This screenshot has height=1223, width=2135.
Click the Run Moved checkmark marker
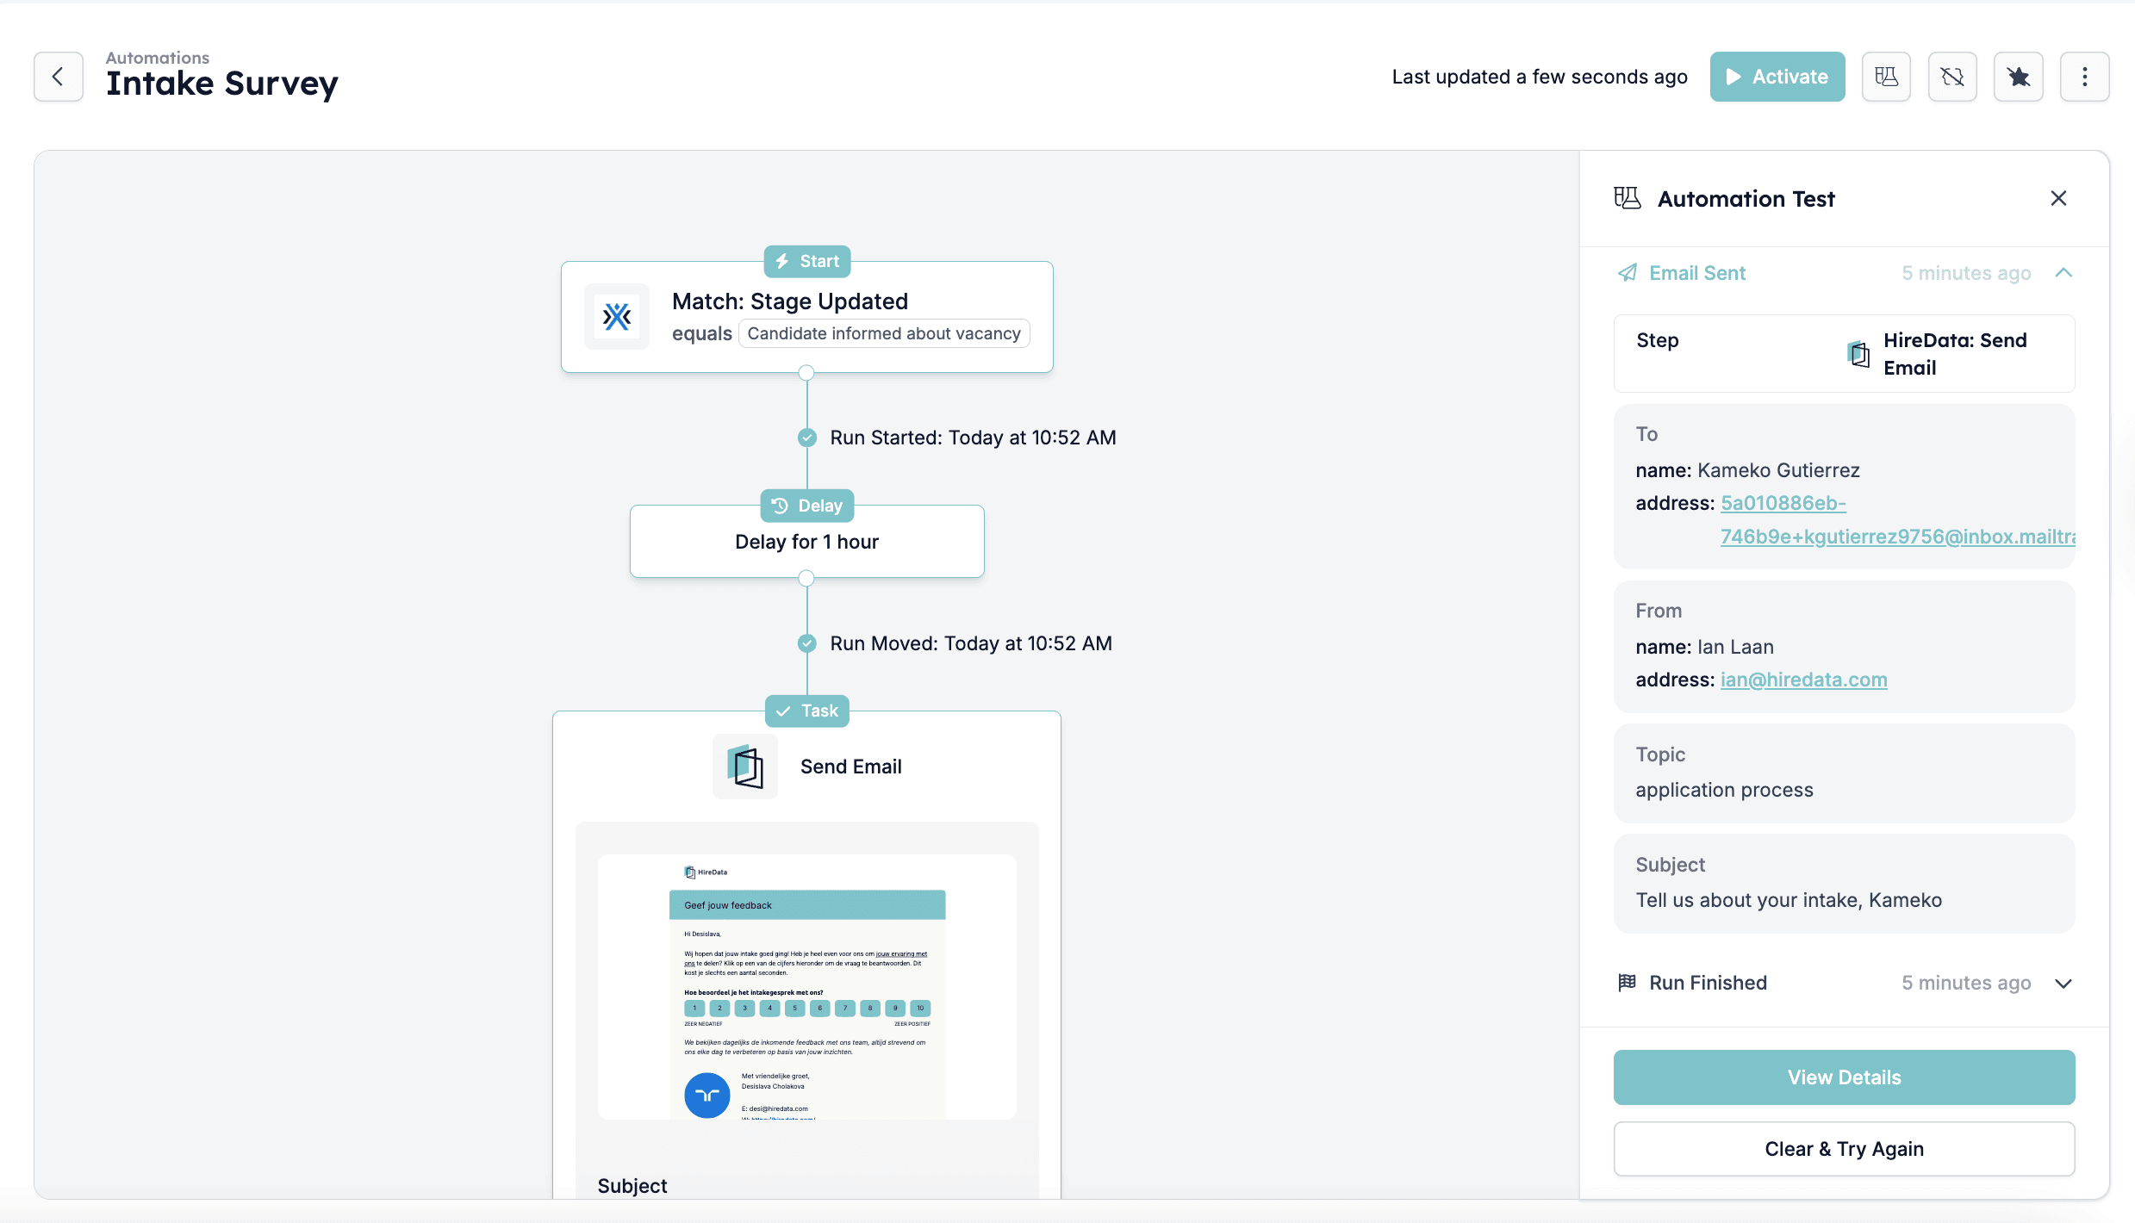(x=807, y=643)
